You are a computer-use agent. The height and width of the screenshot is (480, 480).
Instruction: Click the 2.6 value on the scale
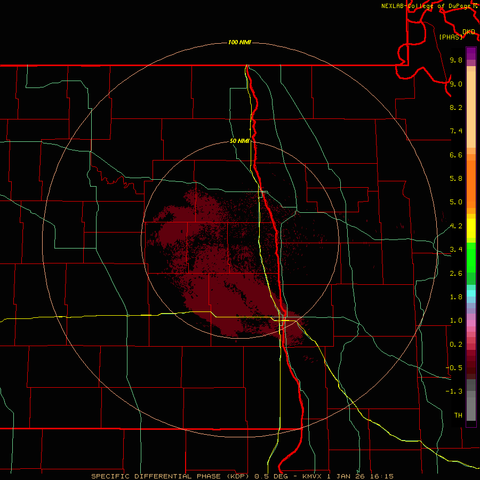456,274
